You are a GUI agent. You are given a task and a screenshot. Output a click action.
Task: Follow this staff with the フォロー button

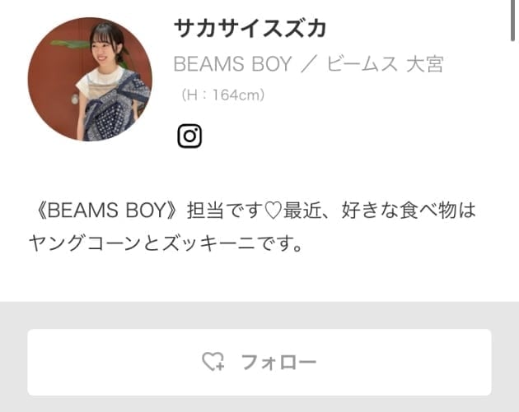coord(259,362)
